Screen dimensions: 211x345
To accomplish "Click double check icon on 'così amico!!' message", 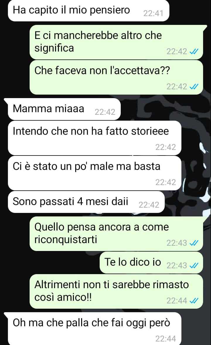I will tap(194, 300).
